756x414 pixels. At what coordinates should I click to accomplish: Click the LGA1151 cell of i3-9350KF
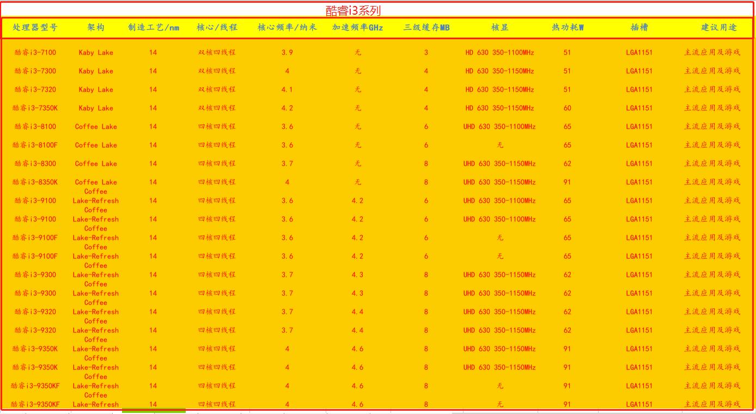click(635, 386)
